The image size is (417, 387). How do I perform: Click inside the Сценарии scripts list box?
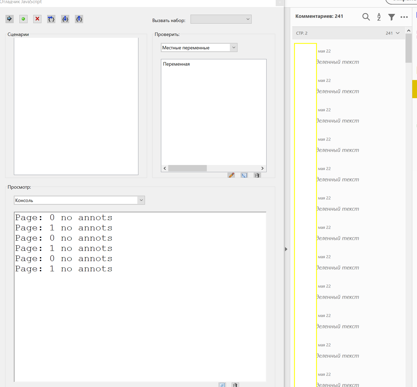tap(76, 106)
